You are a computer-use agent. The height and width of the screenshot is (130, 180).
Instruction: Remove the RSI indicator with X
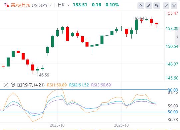click(x=6, y=85)
